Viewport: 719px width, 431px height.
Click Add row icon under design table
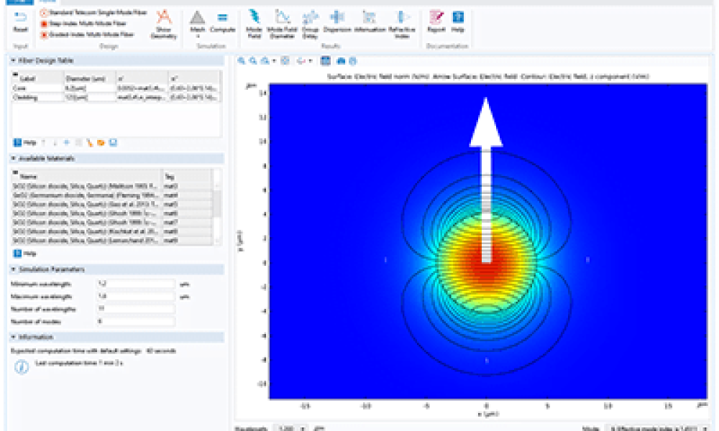click(67, 142)
